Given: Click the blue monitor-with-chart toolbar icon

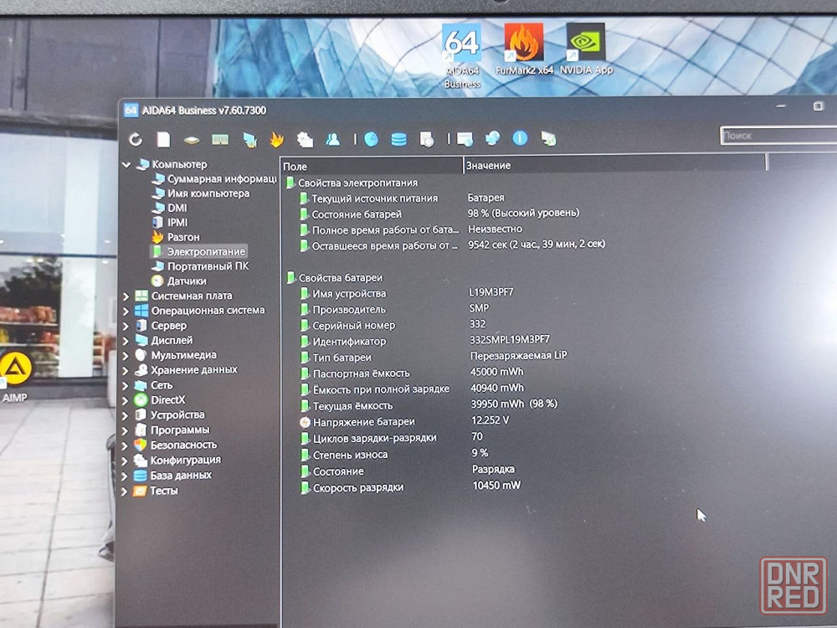Looking at the screenshot, I should click(x=249, y=140).
